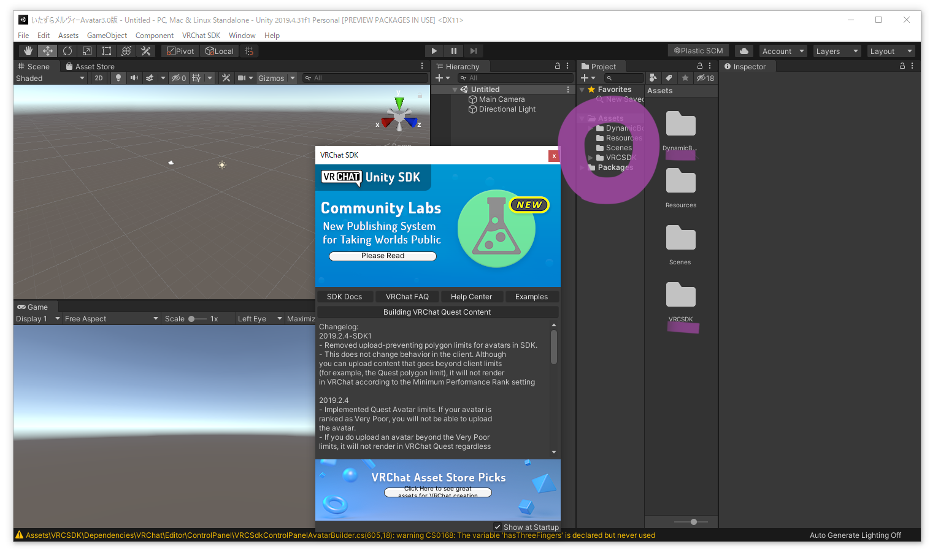The height and width of the screenshot is (555, 930).
Task: Select the Game tab
Action: (33, 307)
